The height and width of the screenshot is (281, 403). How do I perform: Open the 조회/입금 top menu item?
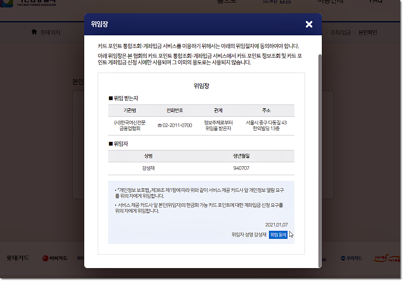277,2
